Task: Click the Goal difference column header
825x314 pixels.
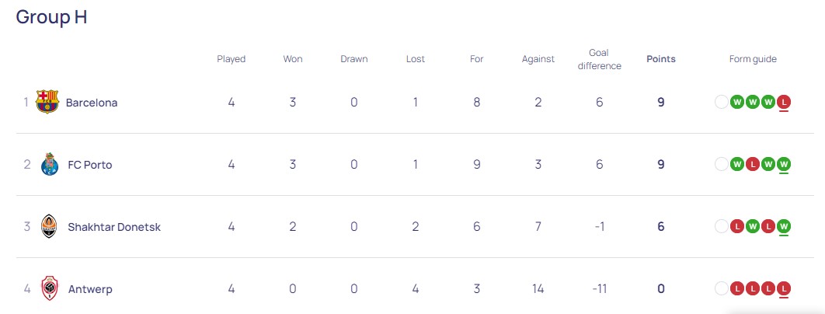Action: tap(599, 59)
